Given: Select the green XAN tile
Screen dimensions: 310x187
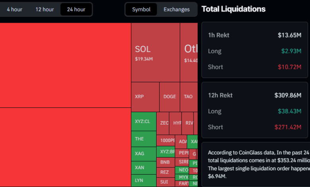Looking at the screenshot, I should [143, 168].
